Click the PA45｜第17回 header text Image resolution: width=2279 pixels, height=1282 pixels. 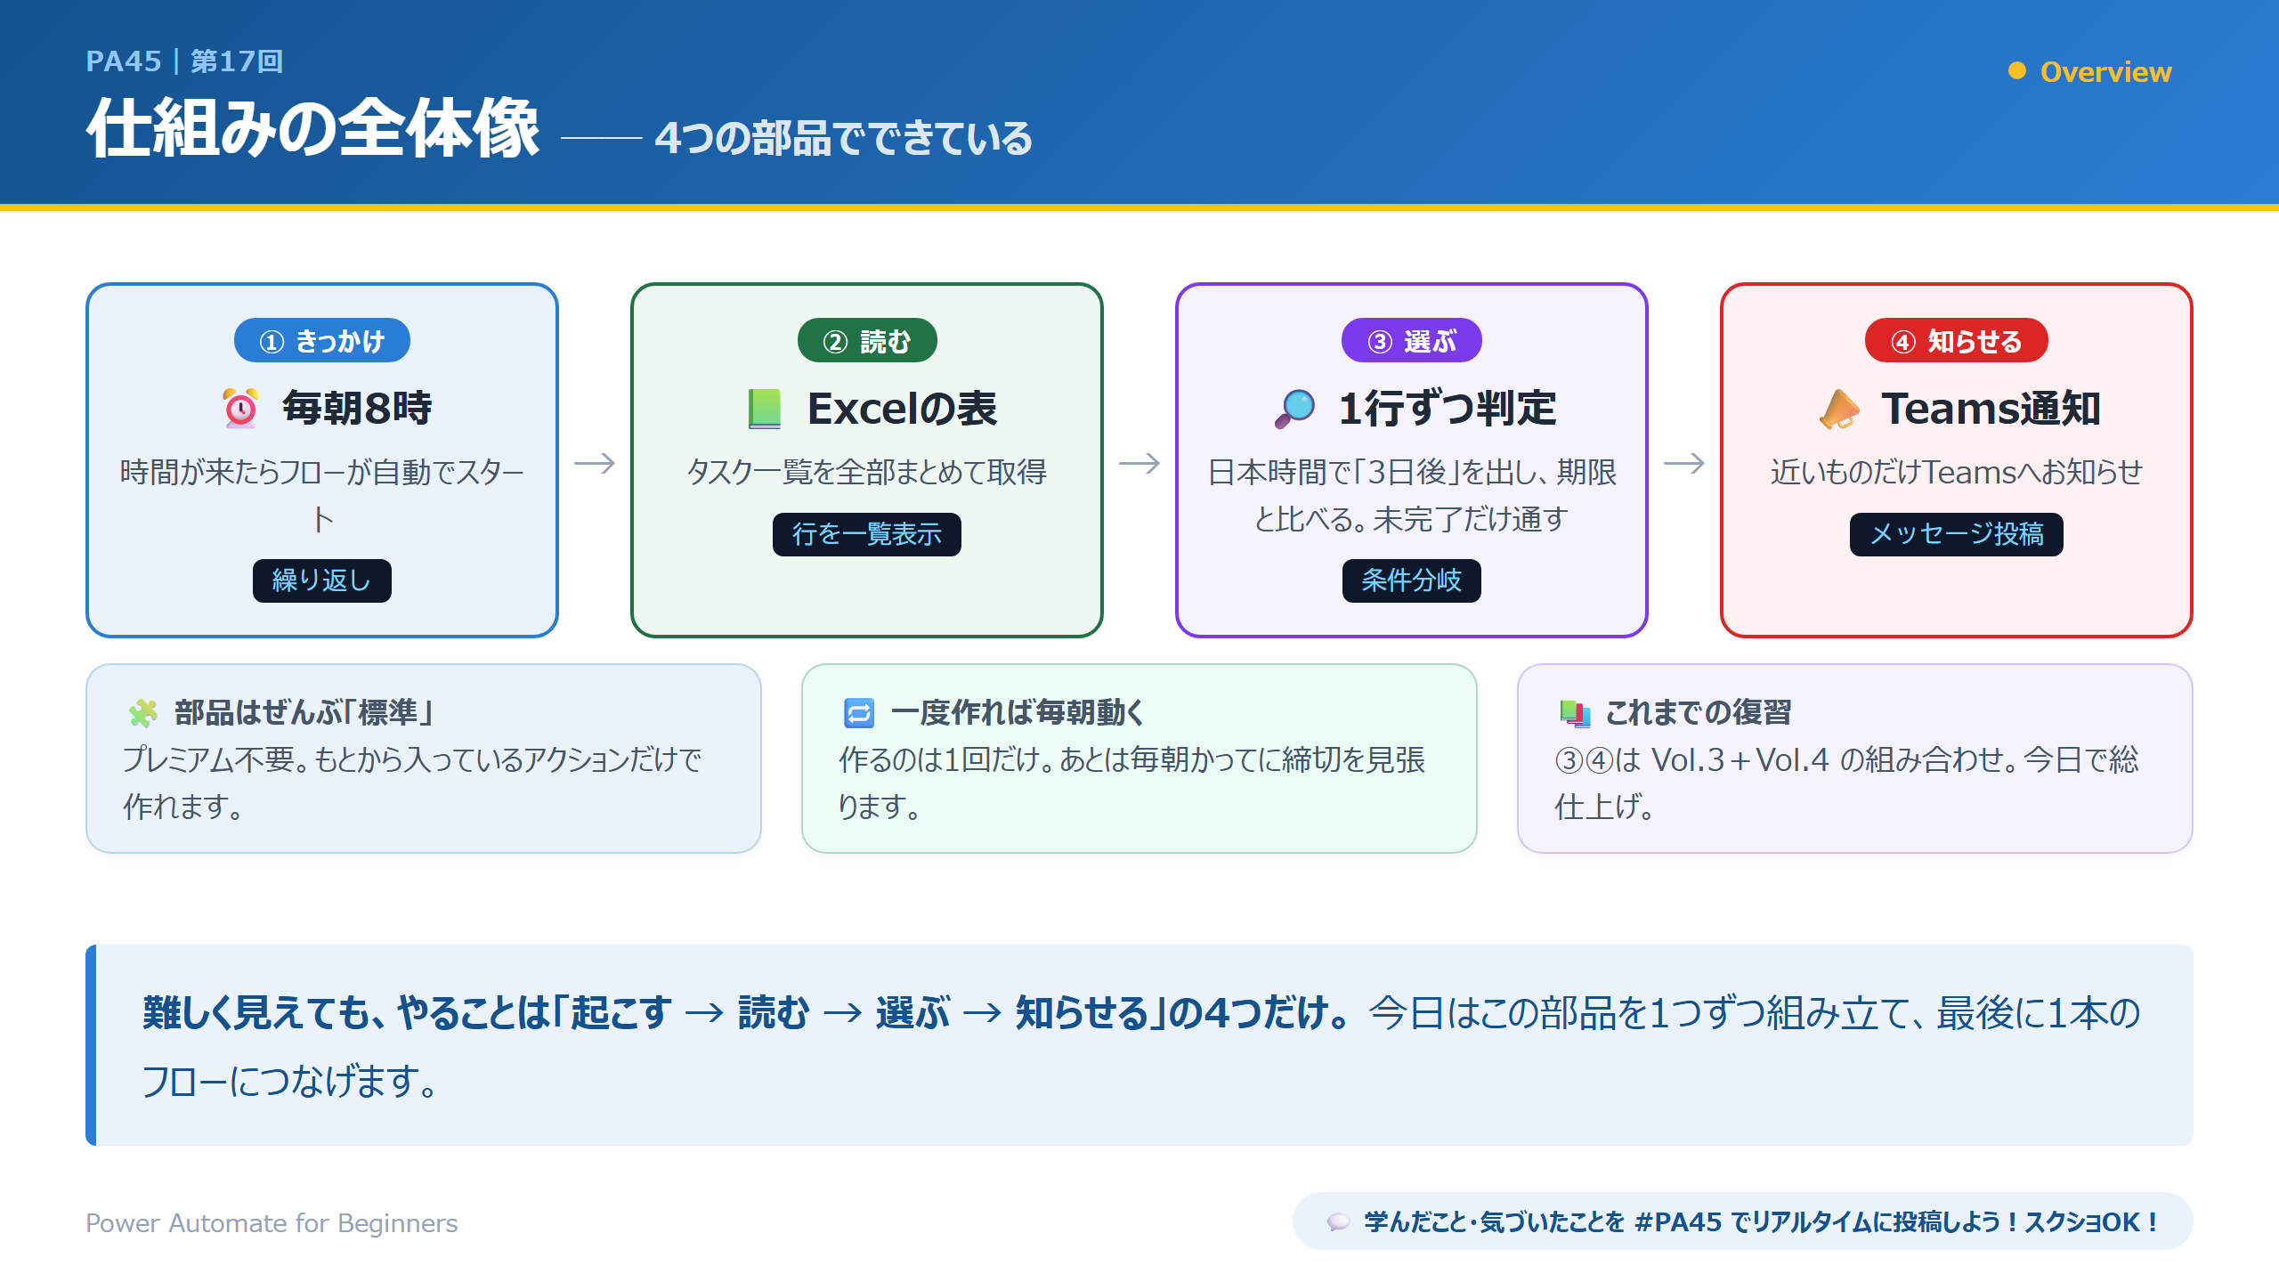(184, 61)
